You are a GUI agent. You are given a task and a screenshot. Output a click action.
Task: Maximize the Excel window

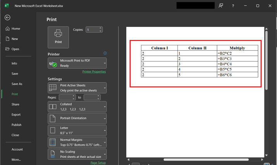pyautogui.click(x=258, y=6)
